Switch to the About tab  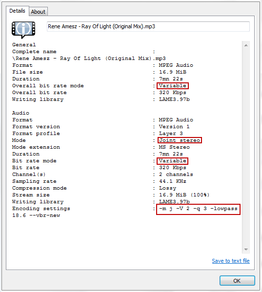click(38, 12)
